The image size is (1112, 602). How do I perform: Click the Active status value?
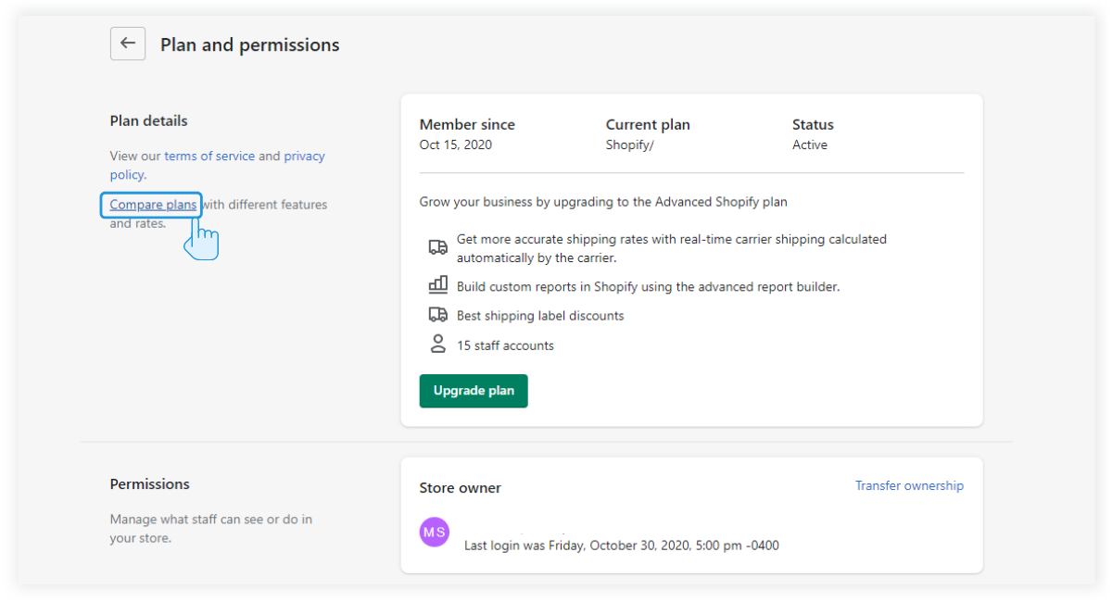pyautogui.click(x=810, y=144)
